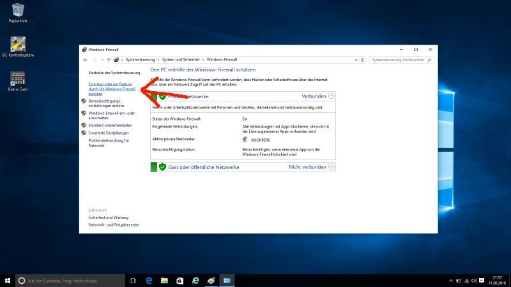Go back with the navigation back arrow
The image size is (511, 287).
tap(86, 60)
